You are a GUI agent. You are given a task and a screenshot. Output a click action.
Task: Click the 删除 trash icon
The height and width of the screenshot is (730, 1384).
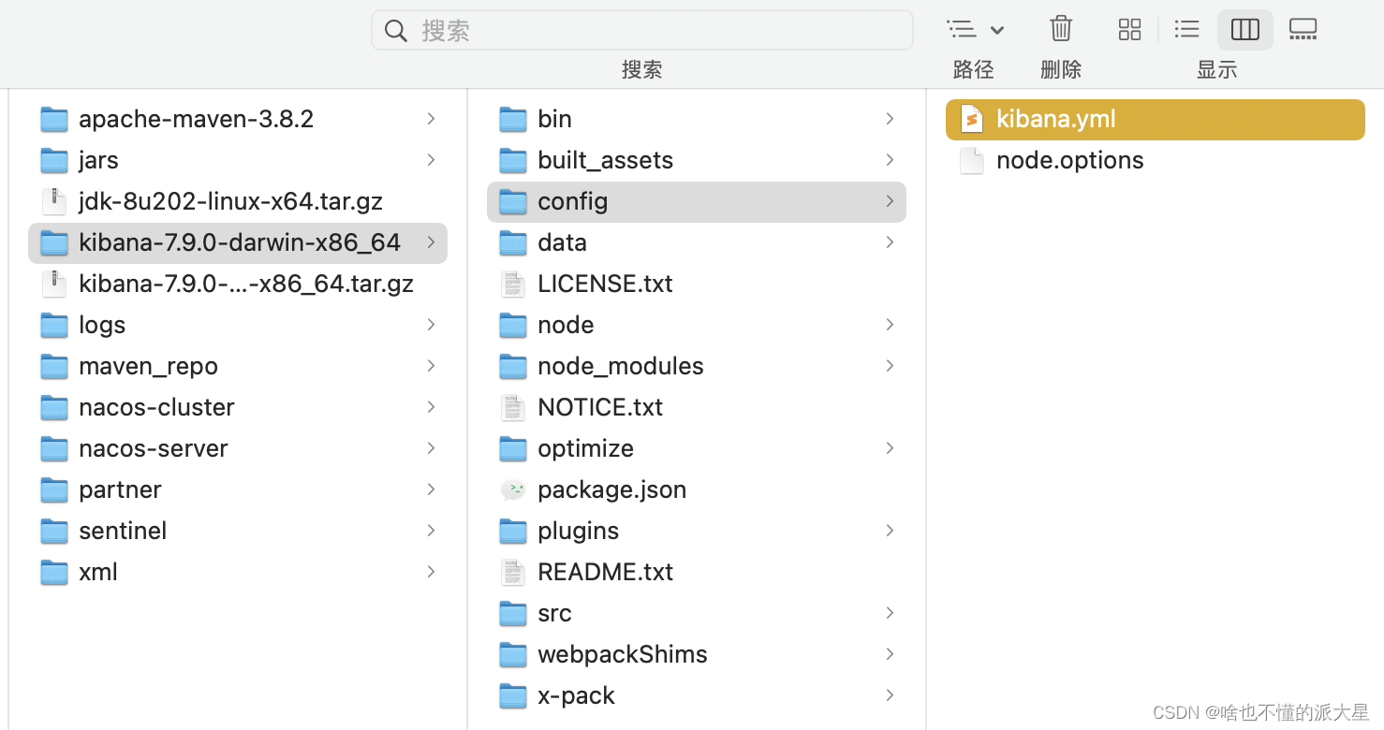1061,29
